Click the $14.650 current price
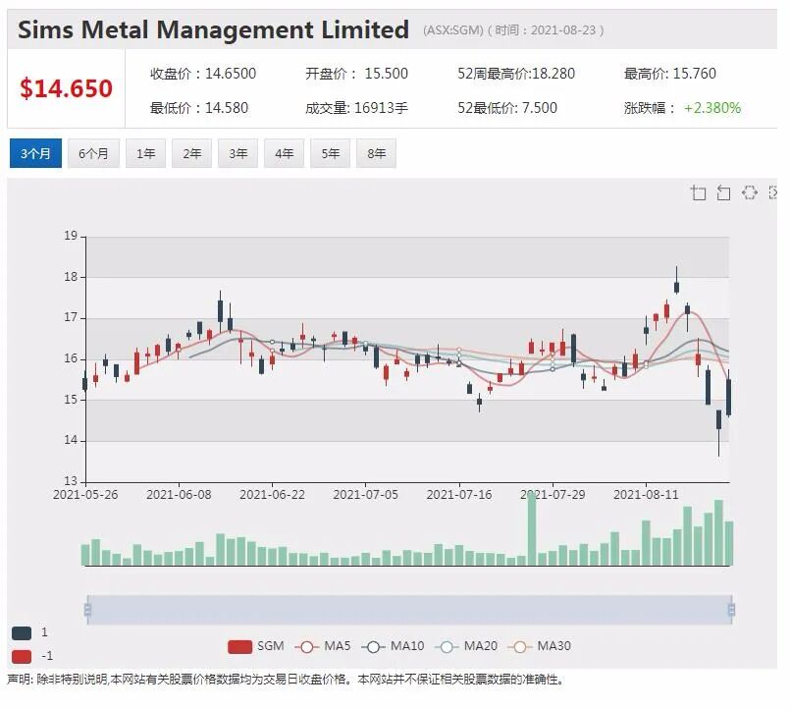790x710 pixels. tap(66, 88)
